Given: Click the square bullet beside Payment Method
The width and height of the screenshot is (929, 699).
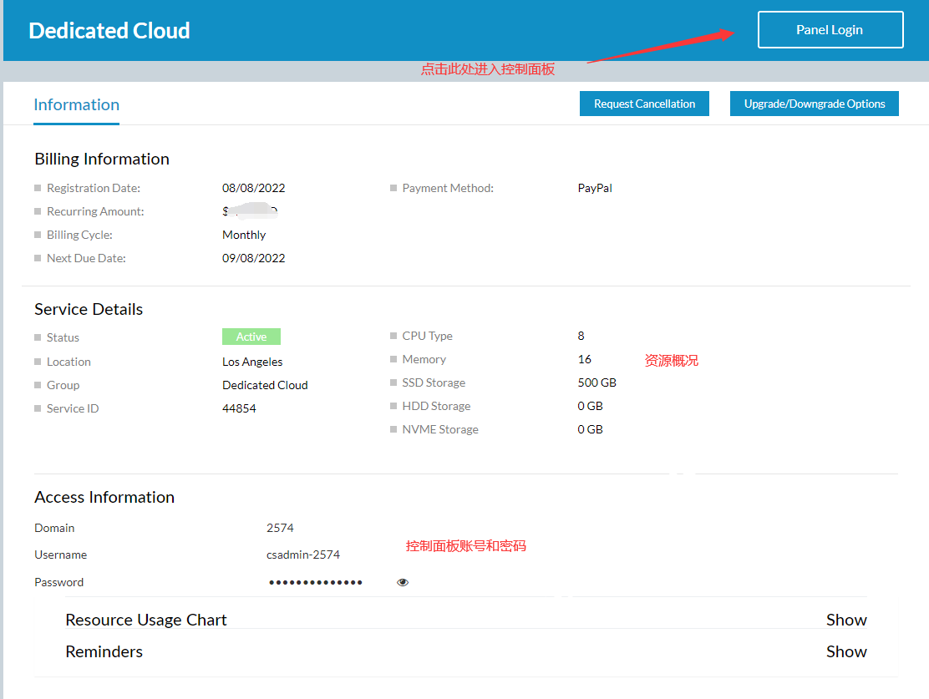Looking at the screenshot, I should (x=393, y=188).
